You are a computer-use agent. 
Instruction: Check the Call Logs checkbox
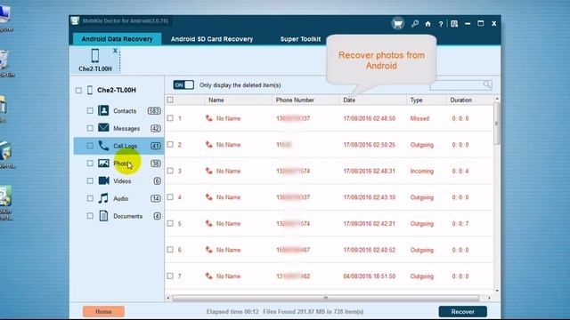(x=90, y=146)
